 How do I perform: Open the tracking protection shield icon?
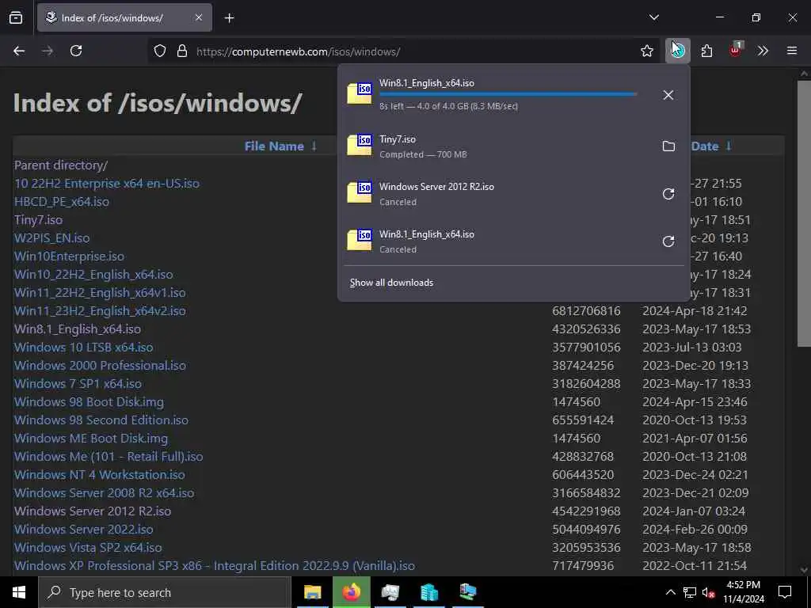[160, 51]
